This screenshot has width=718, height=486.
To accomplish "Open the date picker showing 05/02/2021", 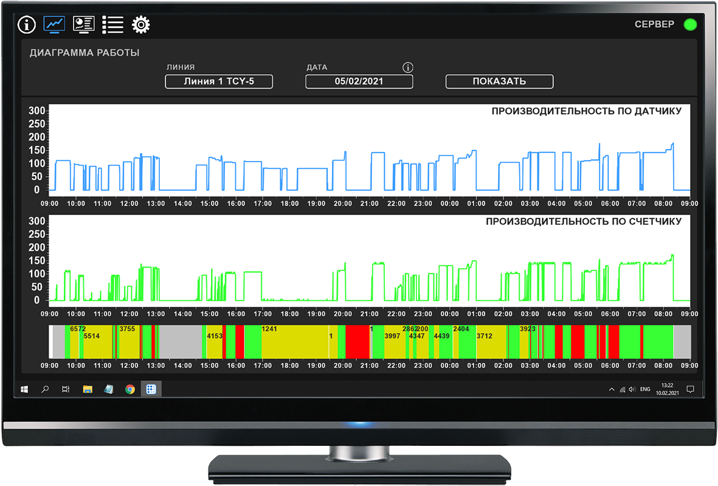I will click(359, 81).
